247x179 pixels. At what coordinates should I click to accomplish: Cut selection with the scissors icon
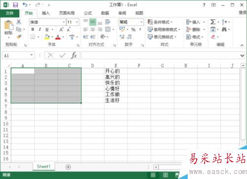[x=19, y=22]
